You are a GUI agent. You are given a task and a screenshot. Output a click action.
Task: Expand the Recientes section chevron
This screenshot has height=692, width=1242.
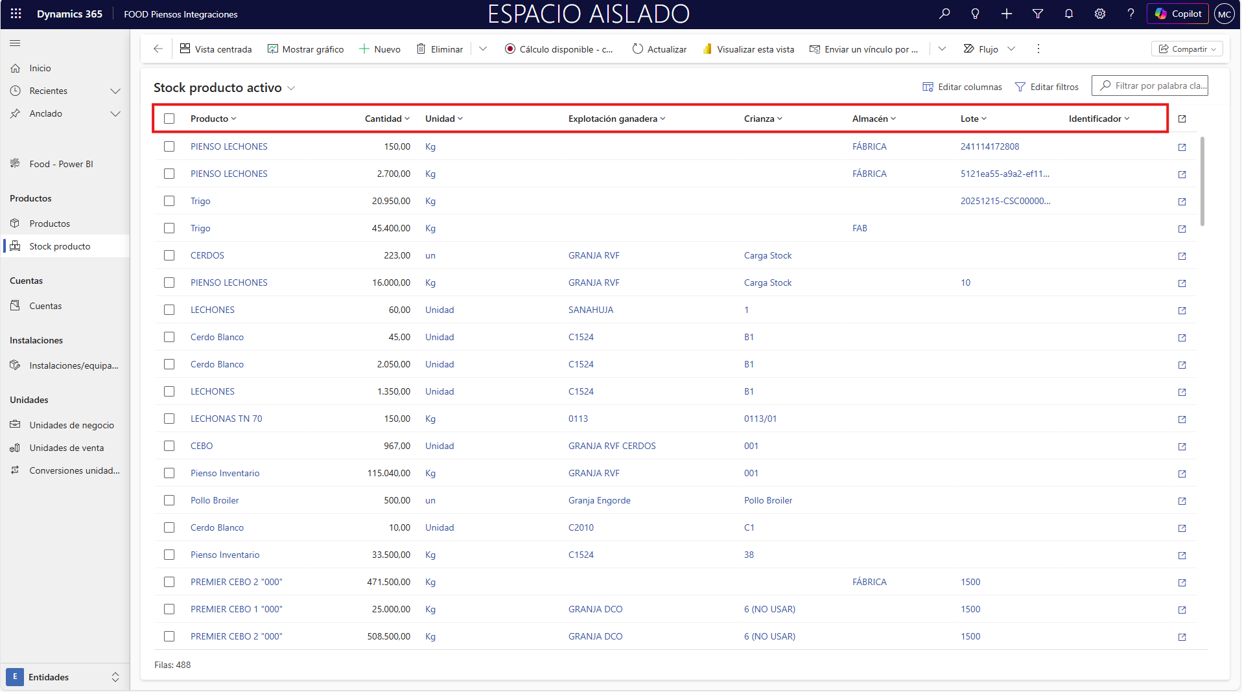click(x=115, y=91)
